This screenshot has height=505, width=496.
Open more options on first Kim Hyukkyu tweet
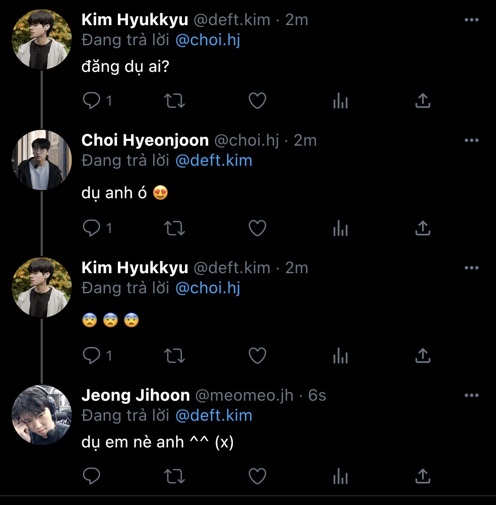tap(471, 20)
